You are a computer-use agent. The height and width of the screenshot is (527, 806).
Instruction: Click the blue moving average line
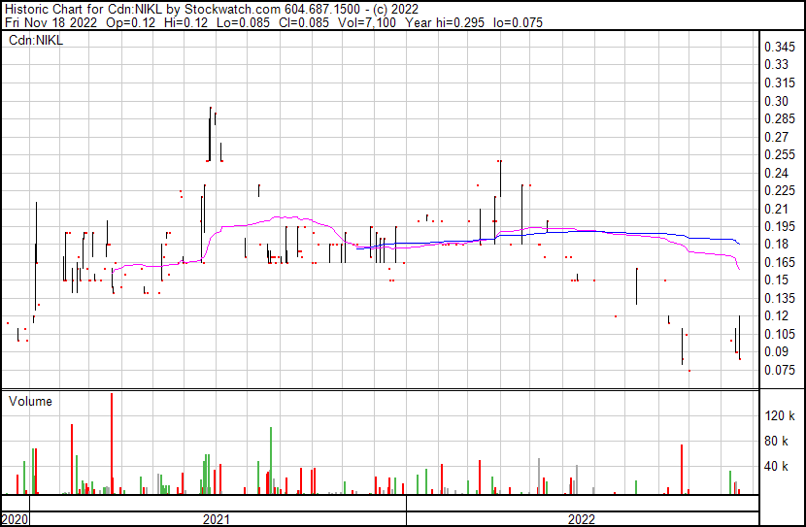pos(583,231)
